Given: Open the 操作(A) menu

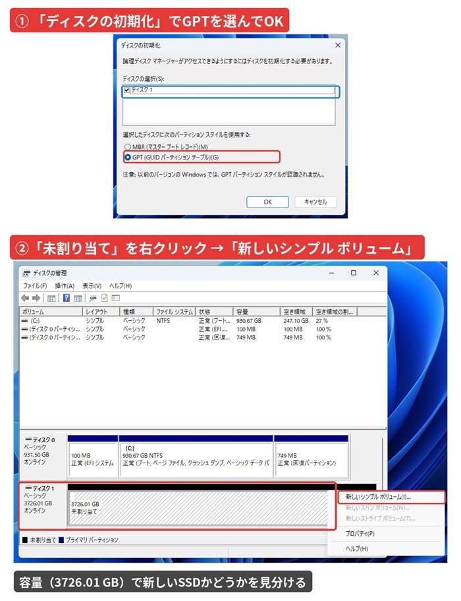Looking at the screenshot, I should (x=65, y=286).
